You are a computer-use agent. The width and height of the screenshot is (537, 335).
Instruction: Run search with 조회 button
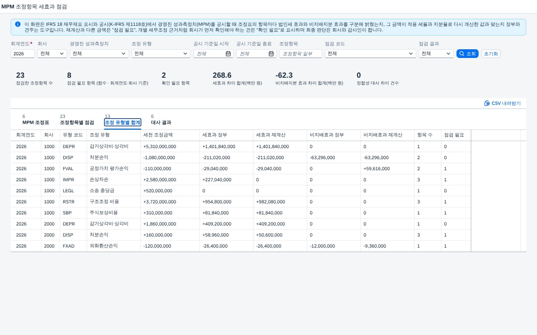pos(467,54)
